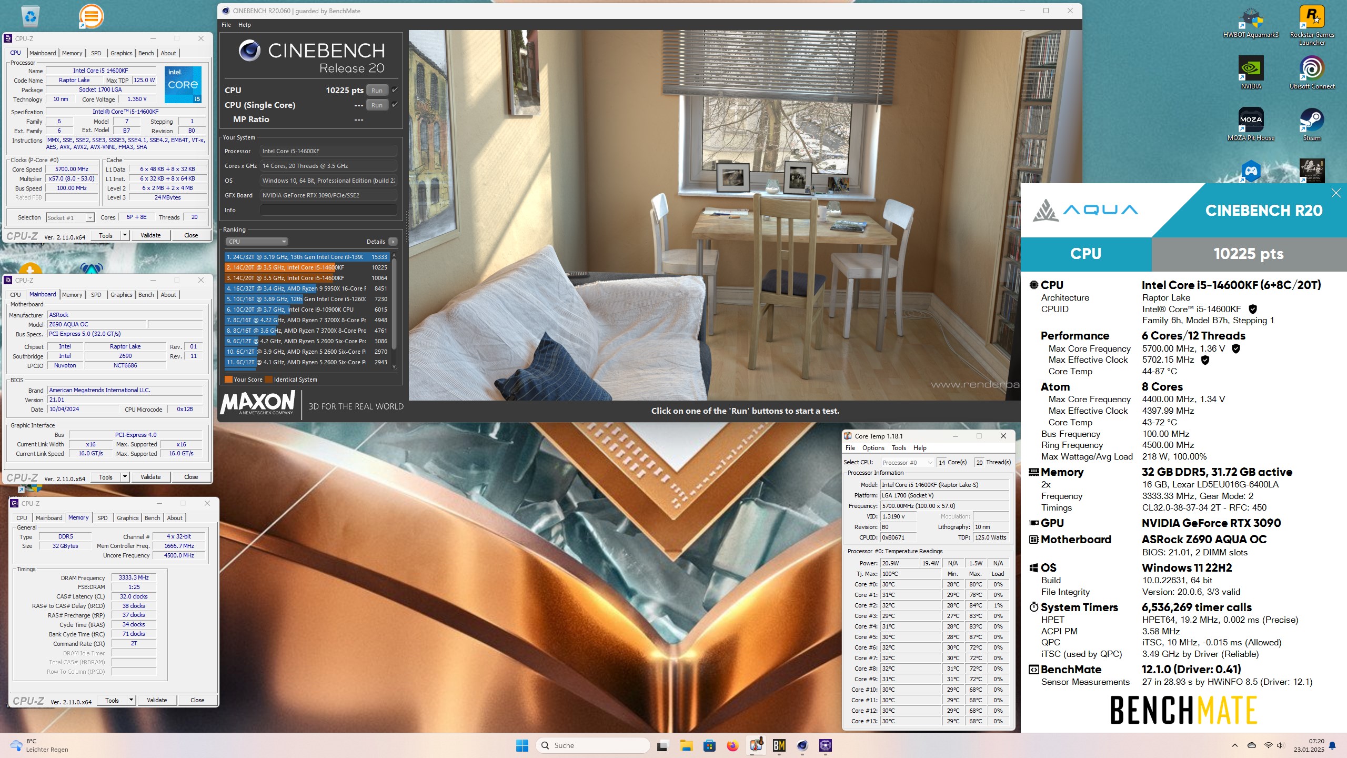
Task: Click Validate in Memory CPU-Z window
Action: coord(157,700)
